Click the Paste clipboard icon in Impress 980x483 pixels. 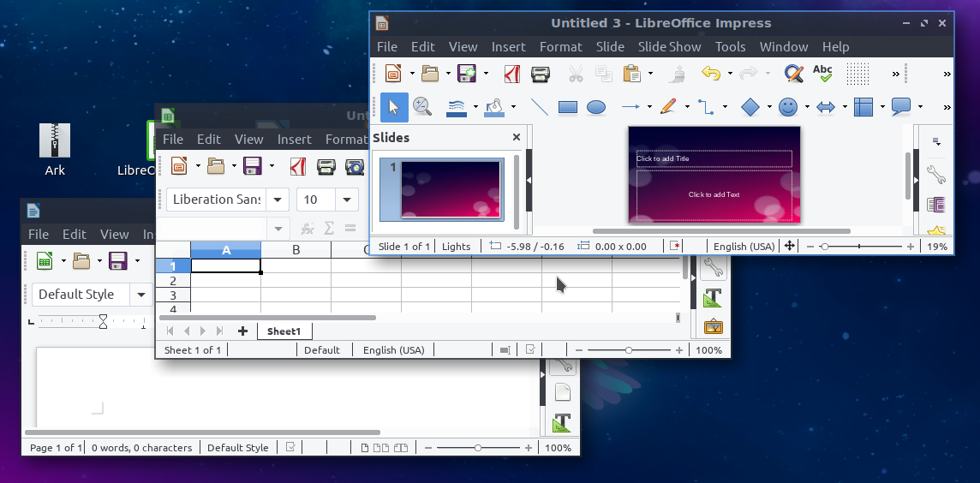point(632,74)
